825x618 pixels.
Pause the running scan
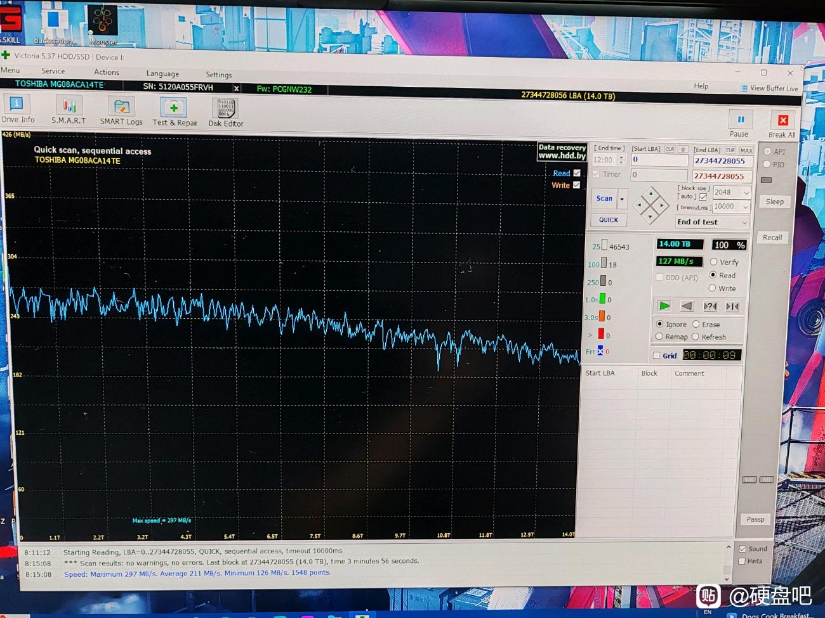point(740,124)
